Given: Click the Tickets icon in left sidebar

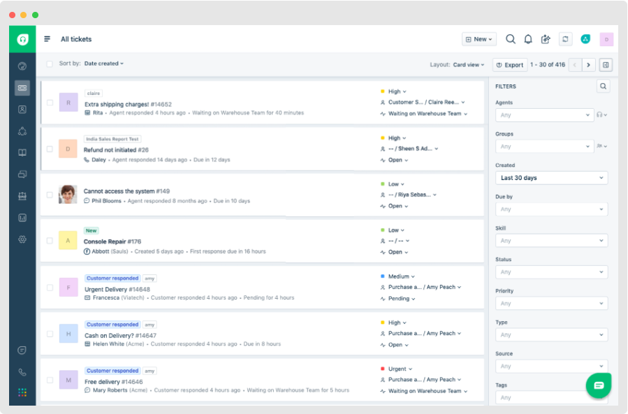Looking at the screenshot, I should 22,88.
